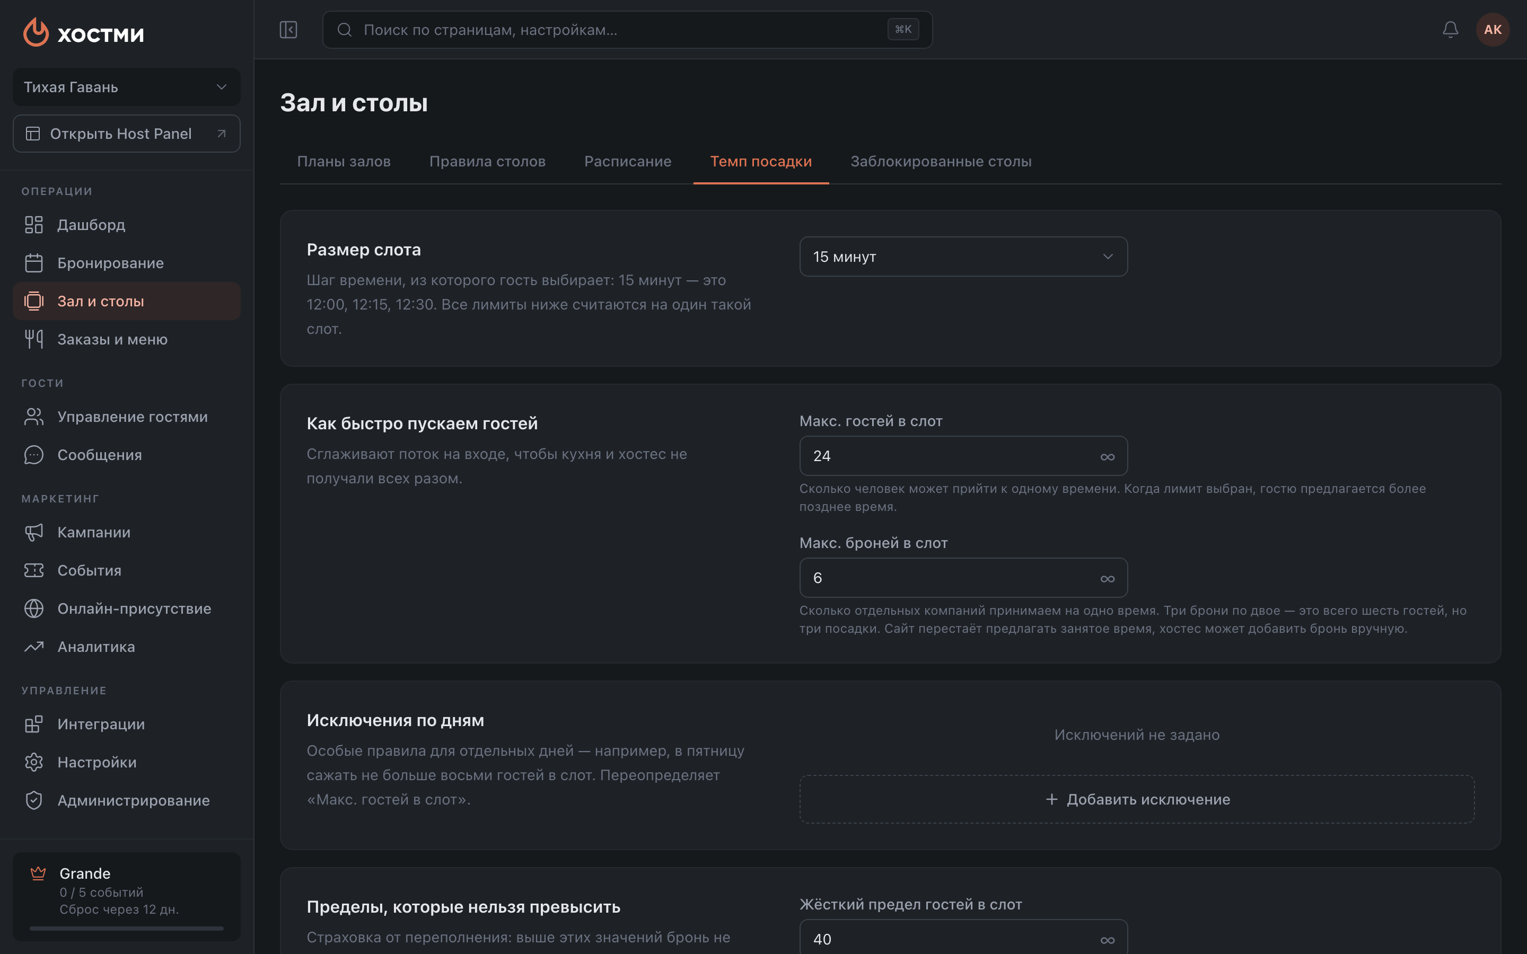Collapse the sidebar with panel toggle icon
The image size is (1527, 954).
click(288, 30)
